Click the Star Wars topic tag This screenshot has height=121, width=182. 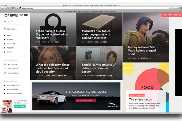(x=146, y=58)
